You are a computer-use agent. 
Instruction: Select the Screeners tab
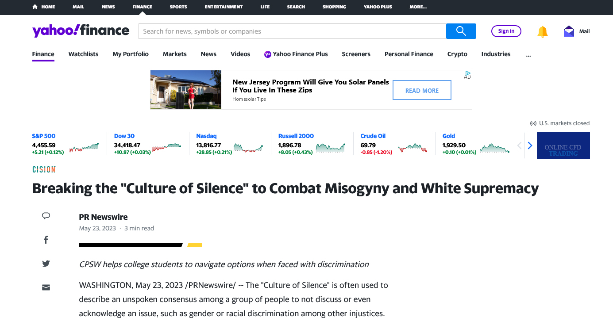point(356,54)
